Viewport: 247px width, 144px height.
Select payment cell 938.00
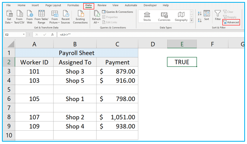(x=117, y=126)
